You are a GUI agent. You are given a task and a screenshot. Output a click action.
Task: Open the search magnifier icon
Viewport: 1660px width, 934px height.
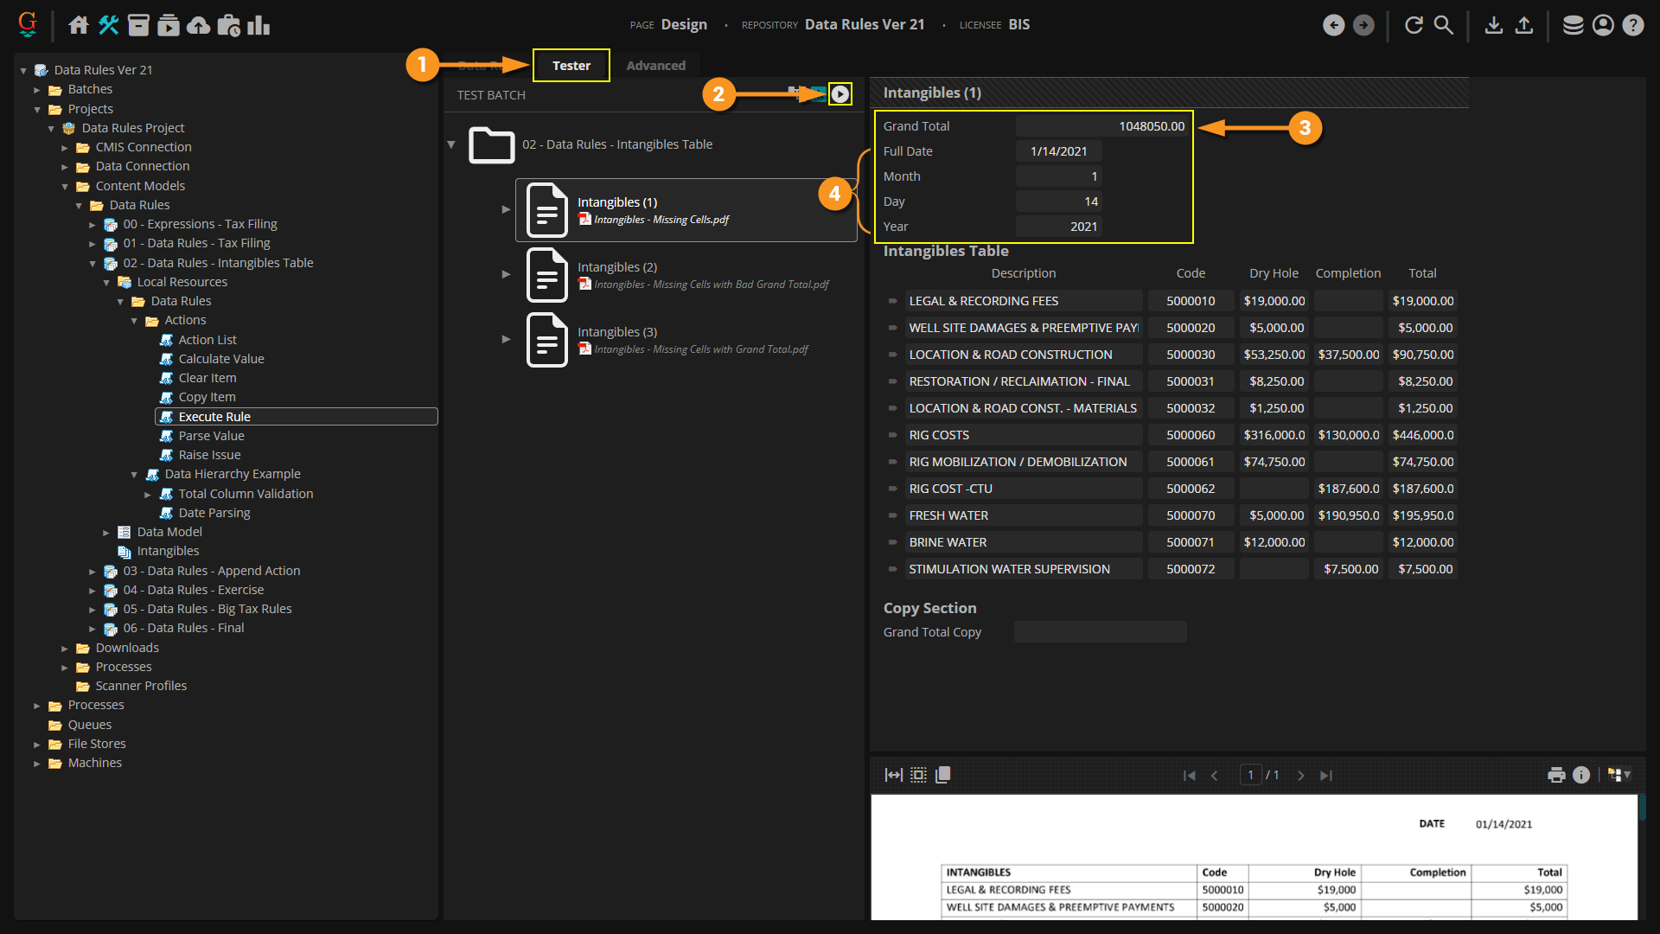click(x=1444, y=25)
